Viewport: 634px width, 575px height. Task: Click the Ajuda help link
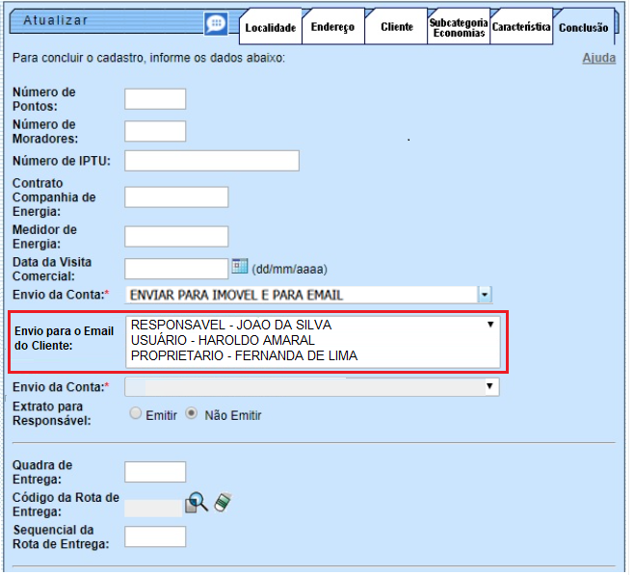(x=598, y=58)
